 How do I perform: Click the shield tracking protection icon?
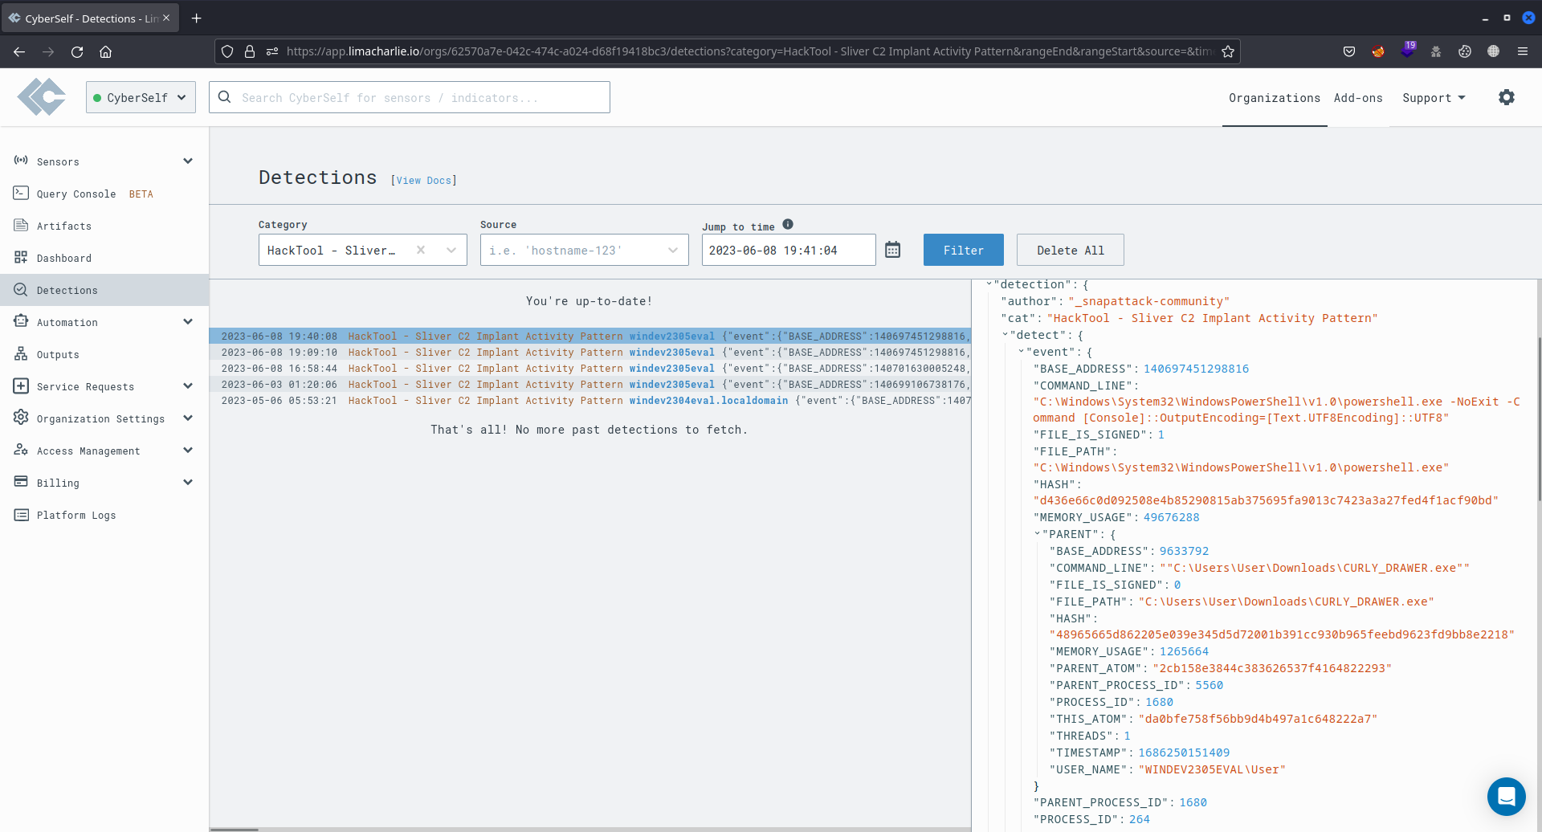227,51
